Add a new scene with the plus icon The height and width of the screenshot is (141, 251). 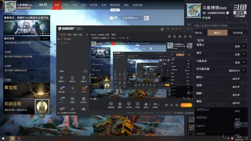point(87,34)
